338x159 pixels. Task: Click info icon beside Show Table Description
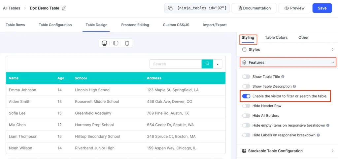pyautogui.click(x=294, y=86)
